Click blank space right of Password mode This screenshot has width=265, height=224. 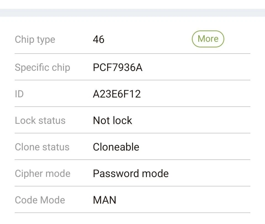(x=210, y=173)
